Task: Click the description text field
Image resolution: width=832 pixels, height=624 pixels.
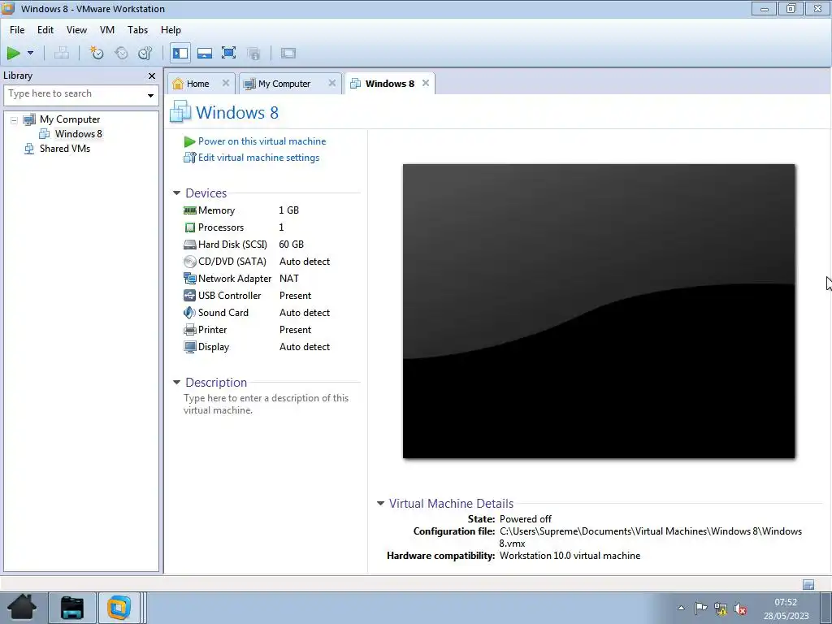Action: (x=266, y=404)
